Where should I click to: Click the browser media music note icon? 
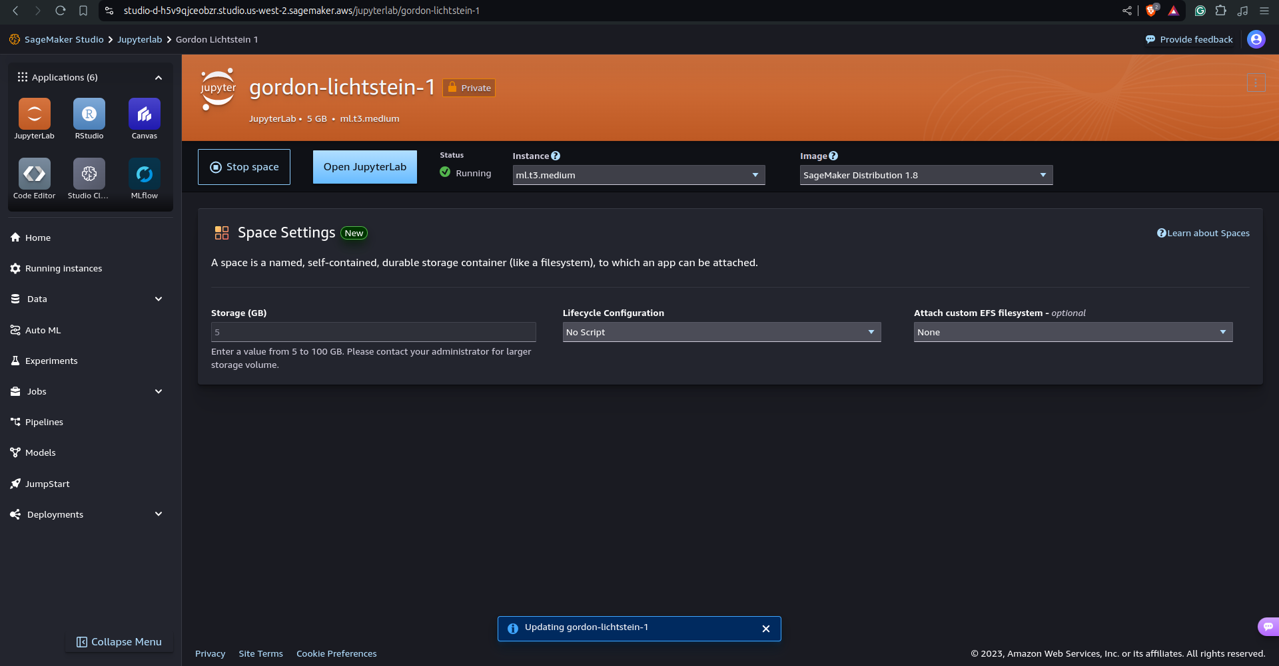click(x=1242, y=11)
